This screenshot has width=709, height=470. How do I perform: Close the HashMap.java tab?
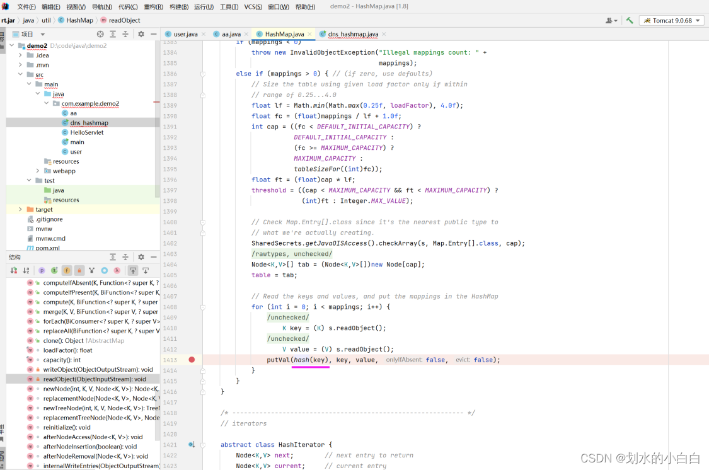pos(309,34)
